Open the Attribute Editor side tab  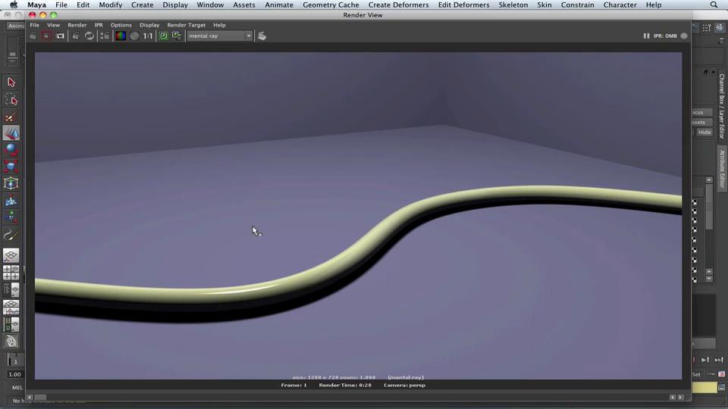pyautogui.click(x=722, y=169)
